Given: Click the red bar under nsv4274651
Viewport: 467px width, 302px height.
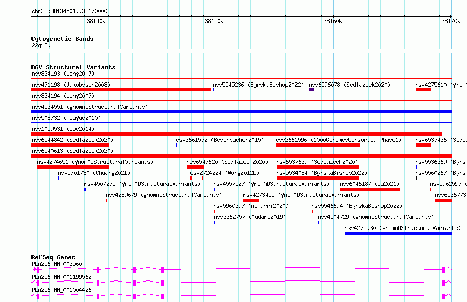Looking at the screenshot, I should (73, 167).
